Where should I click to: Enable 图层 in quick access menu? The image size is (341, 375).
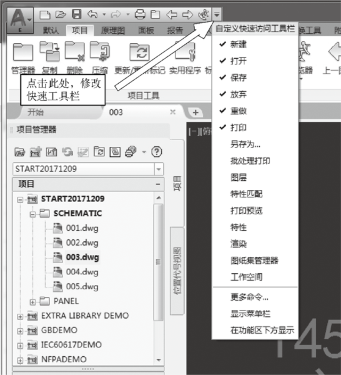(255, 177)
